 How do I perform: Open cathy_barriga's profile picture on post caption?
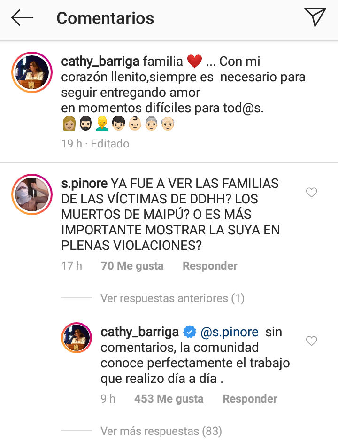pos(31,72)
